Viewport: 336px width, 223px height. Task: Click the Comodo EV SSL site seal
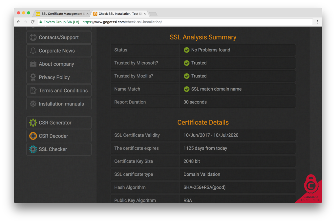(311, 189)
